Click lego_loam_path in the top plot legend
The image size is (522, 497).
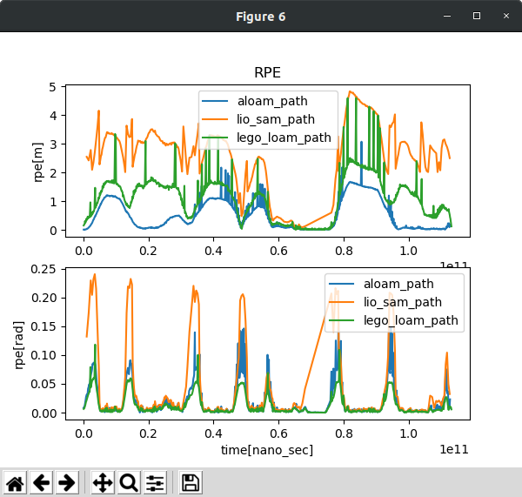284,138
